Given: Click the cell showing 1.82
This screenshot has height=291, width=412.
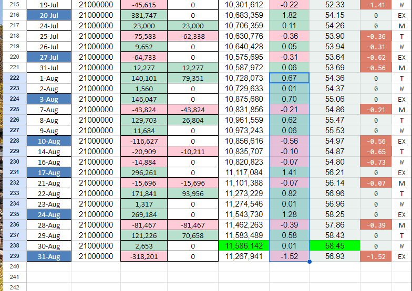Looking at the screenshot, I should click(x=289, y=15).
